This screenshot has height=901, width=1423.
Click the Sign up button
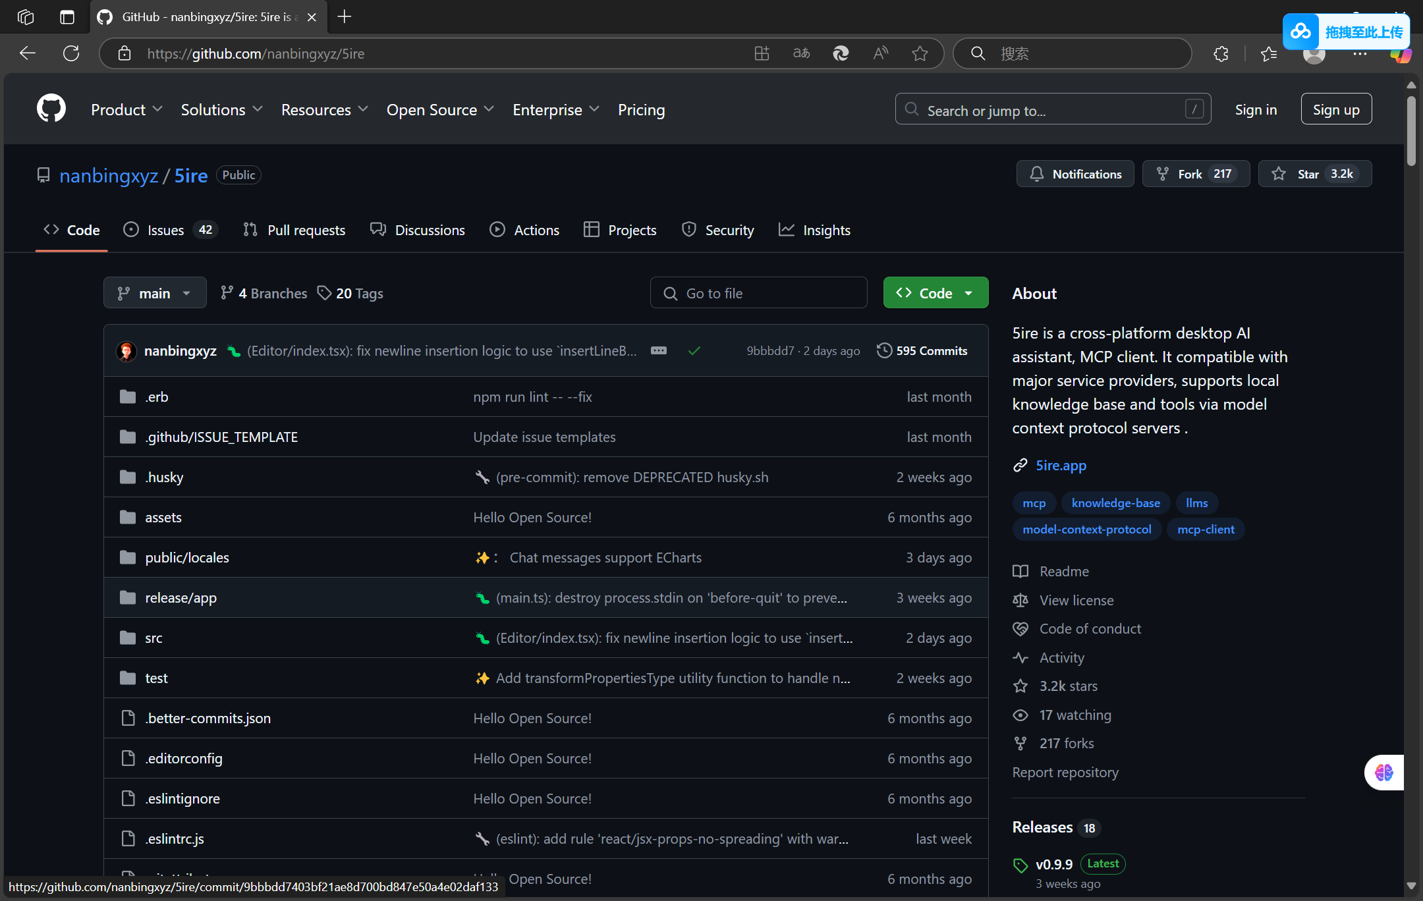1335,109
